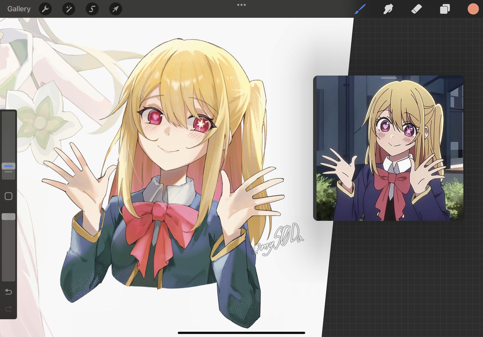Viewport: 483px width, 337px height.
Task: Tap the iPad home indicator bar
Action: (242, 333)
